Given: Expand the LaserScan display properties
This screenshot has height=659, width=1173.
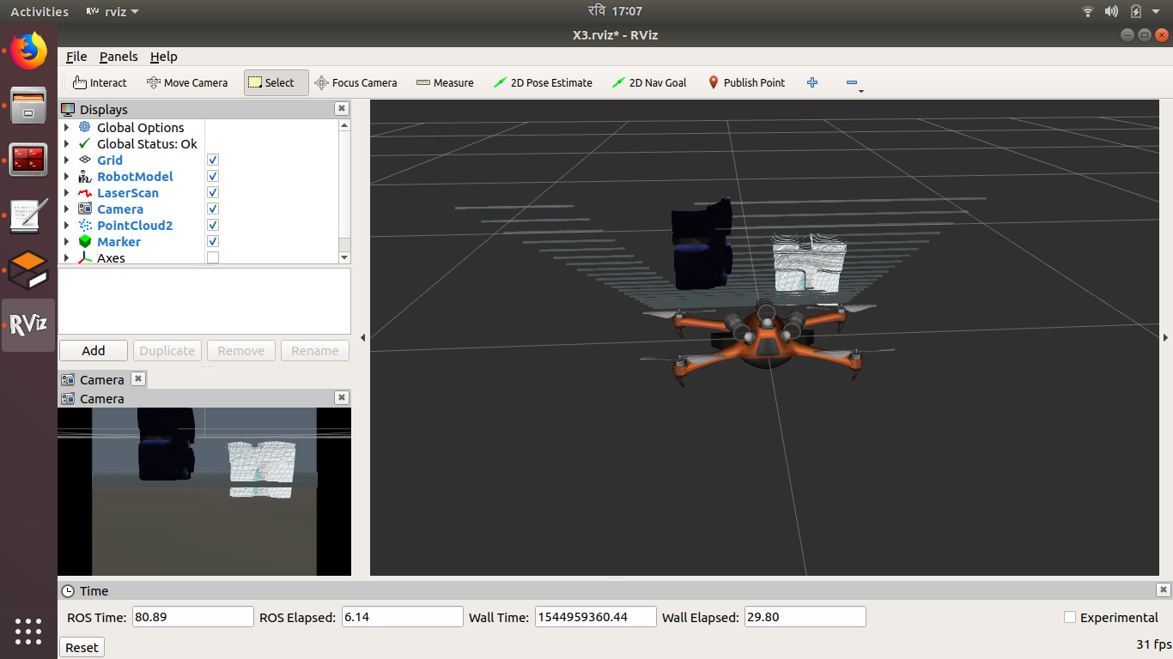Looking at the screenshot, I should click(67, 192).
